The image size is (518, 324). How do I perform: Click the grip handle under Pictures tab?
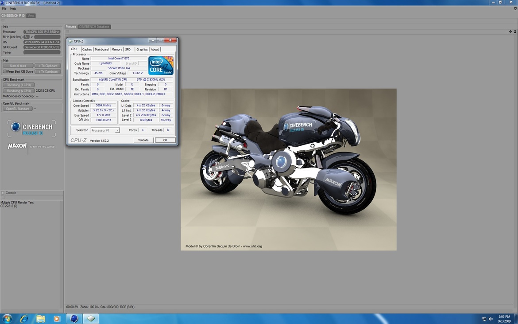tap(67, 32)
